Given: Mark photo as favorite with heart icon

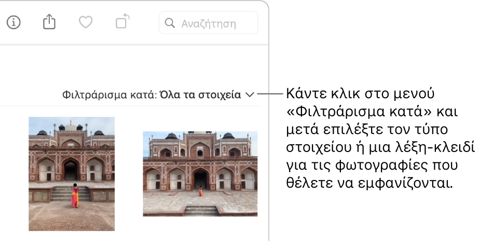Looking at the screenshot, I should click(x=86, y=22).
